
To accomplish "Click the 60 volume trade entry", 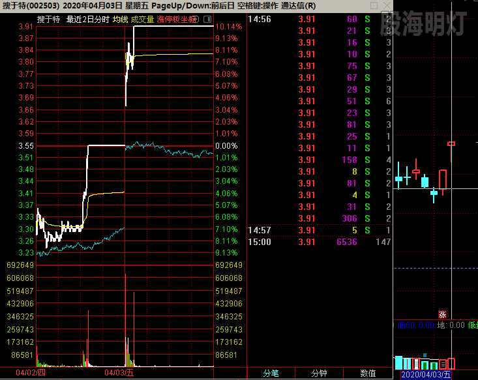I will coord(352,19).
